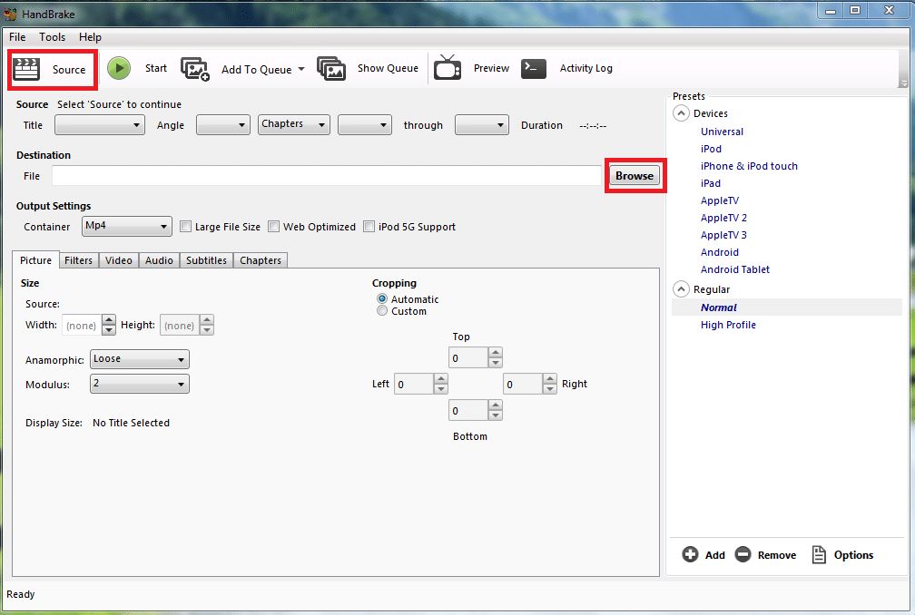Click the Add To Queue picture icon

point(195,69)
